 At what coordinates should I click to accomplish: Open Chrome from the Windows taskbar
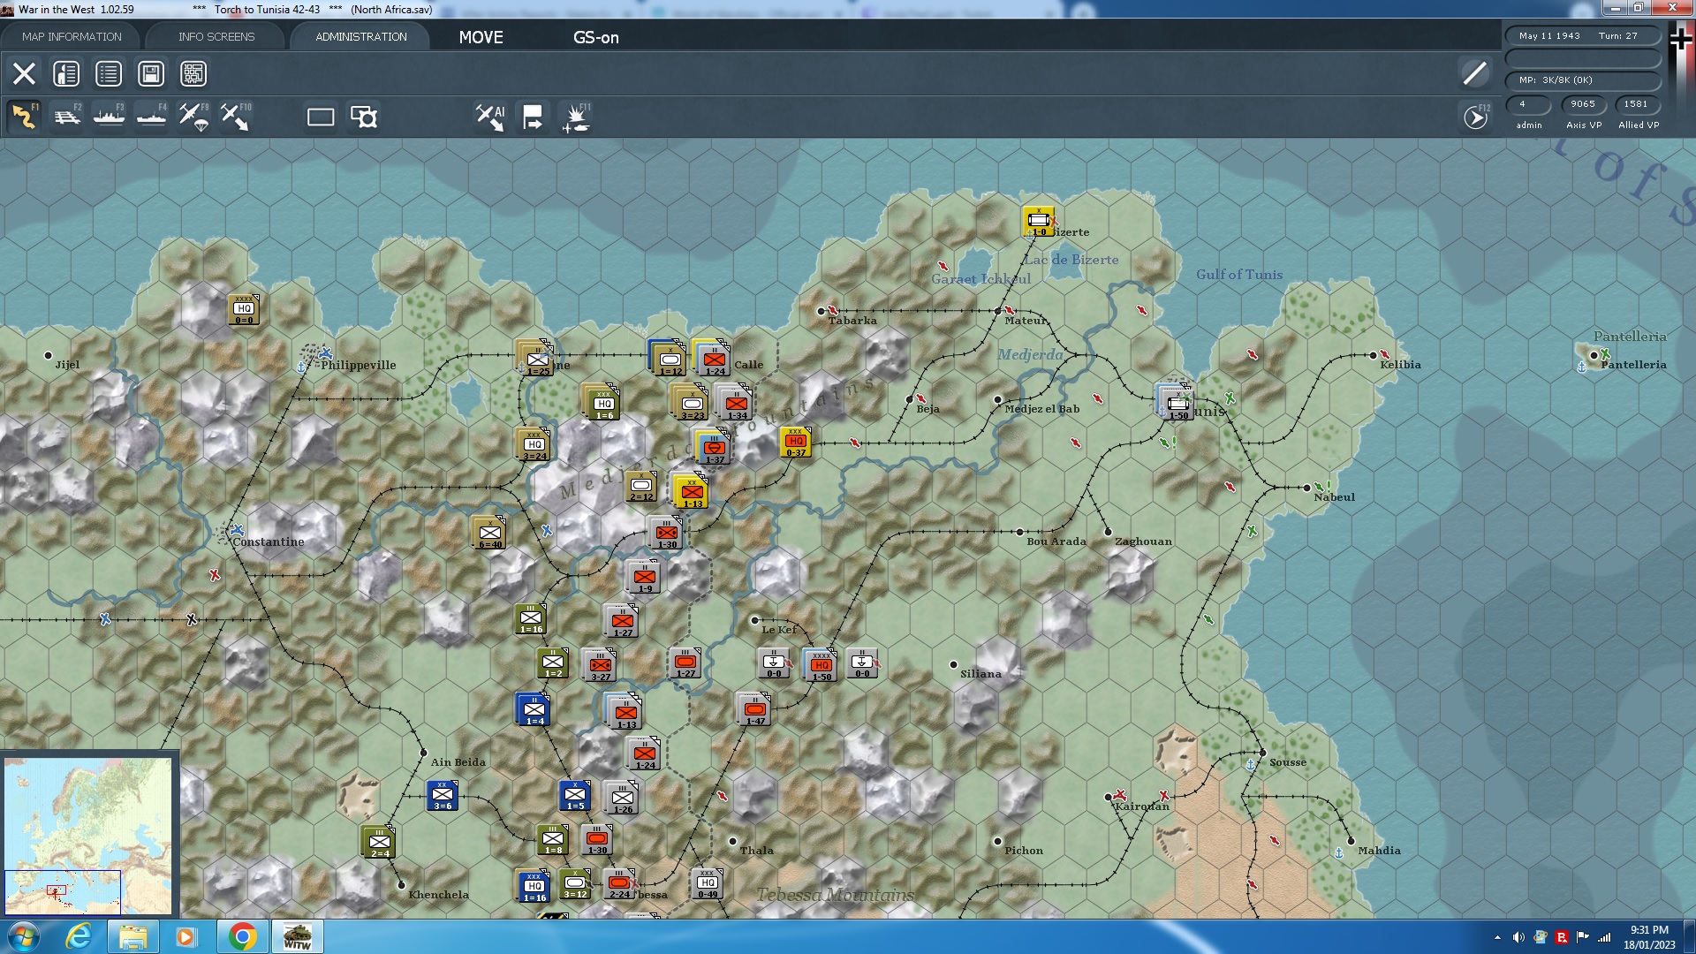pos(242,936)
